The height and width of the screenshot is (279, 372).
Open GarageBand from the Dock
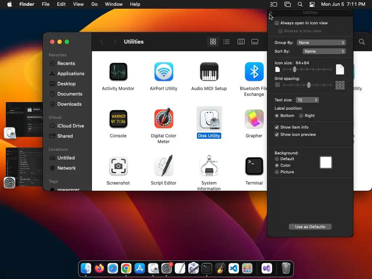click(x=221, y=268)
